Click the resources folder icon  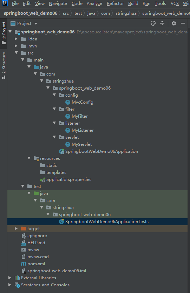click(x=36, y=159)
